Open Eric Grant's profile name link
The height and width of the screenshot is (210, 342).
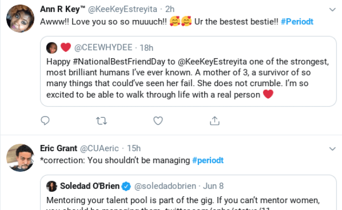59,149
